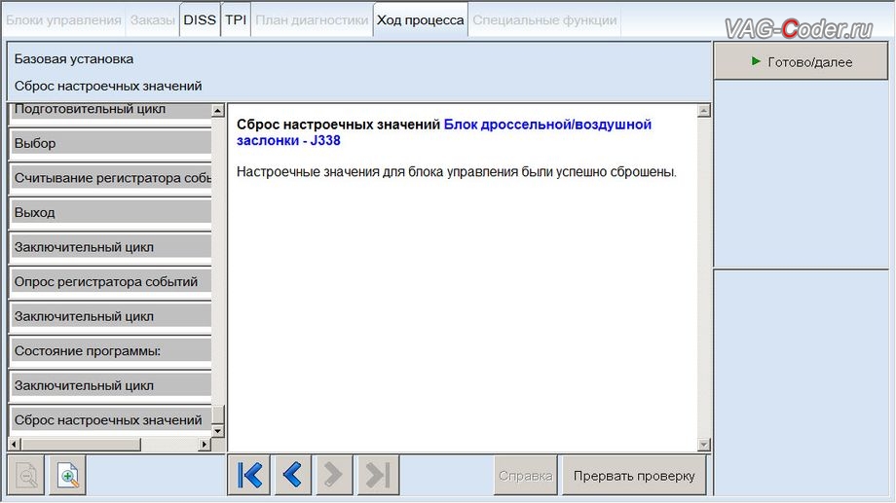Viewport: 896px width, 503px height.
Task: Click the disabled forward arrow icon
Action: coord(333,475)
